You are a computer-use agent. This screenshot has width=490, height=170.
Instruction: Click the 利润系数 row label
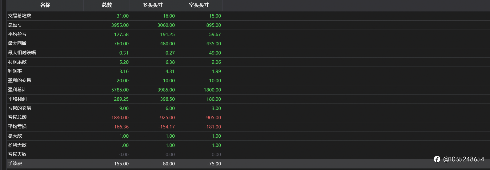(x=17, y=62)
